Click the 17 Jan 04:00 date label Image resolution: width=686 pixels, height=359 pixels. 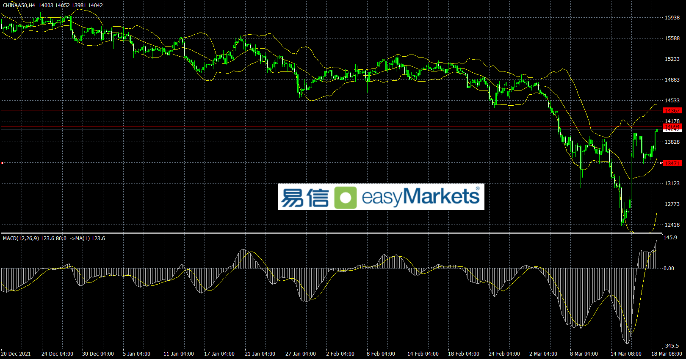point(219,354)
